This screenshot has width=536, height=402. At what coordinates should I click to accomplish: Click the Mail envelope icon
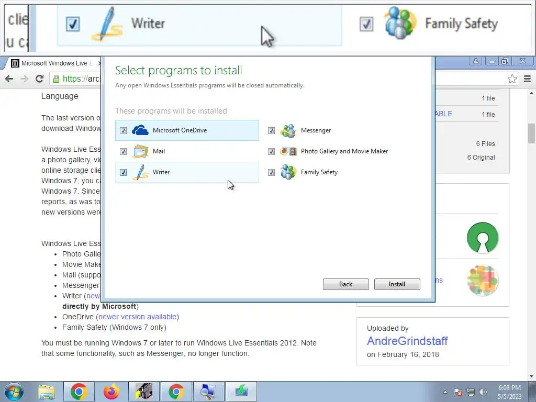140,151
